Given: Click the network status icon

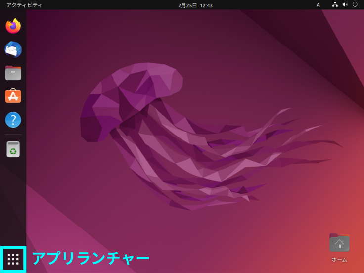Looking at the screenshot, I should 335,5.
